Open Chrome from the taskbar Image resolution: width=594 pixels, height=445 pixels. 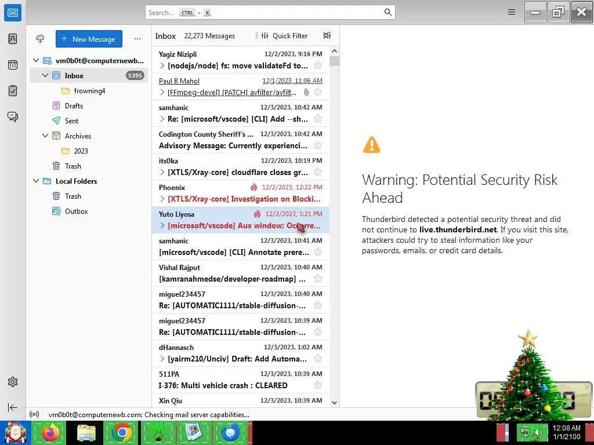pyautogui.click(x=122, y=432)
